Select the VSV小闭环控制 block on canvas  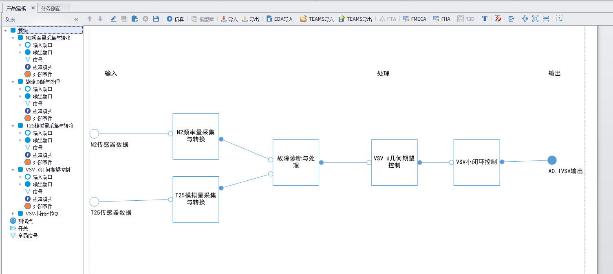(476, 162)
